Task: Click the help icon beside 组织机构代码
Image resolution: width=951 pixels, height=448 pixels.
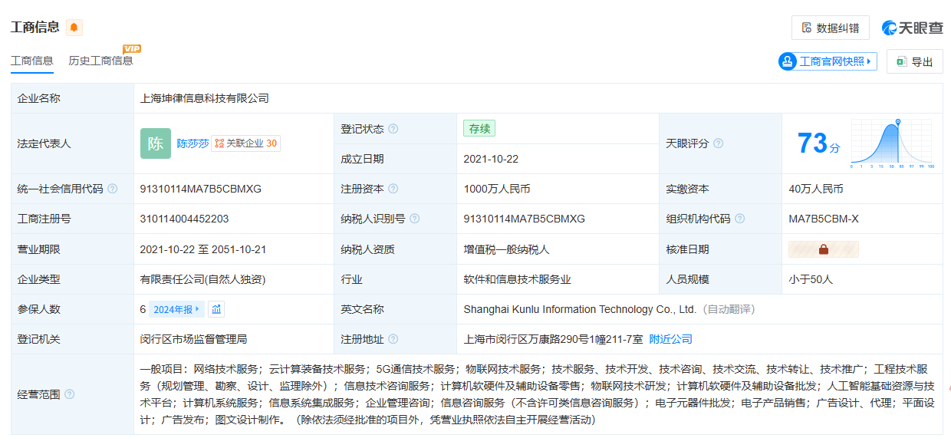Action: point(740,219)
